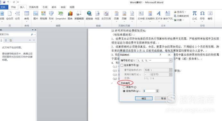Click title text 'XX研究所科研经费报账须知'

coord(128,31)
